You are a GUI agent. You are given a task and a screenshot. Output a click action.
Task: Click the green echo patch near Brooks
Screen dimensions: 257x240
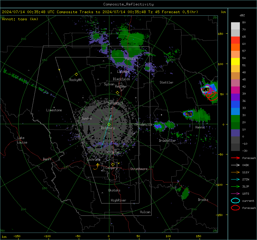click(x=185, y=193)
